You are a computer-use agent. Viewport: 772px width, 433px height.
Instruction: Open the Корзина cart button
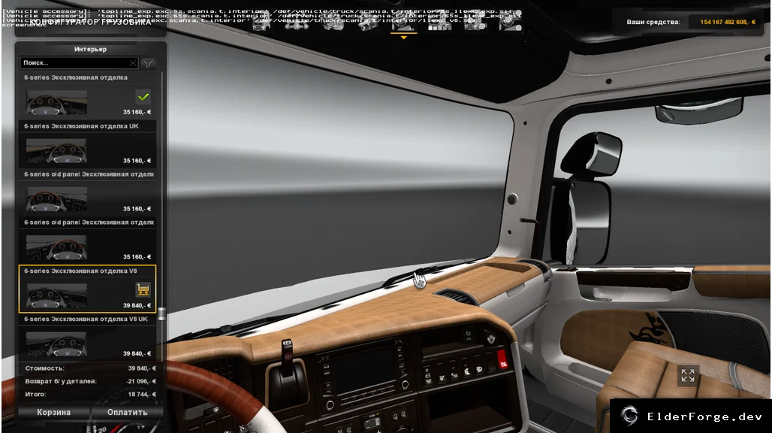pyautogui.click(x=53, y=412)
